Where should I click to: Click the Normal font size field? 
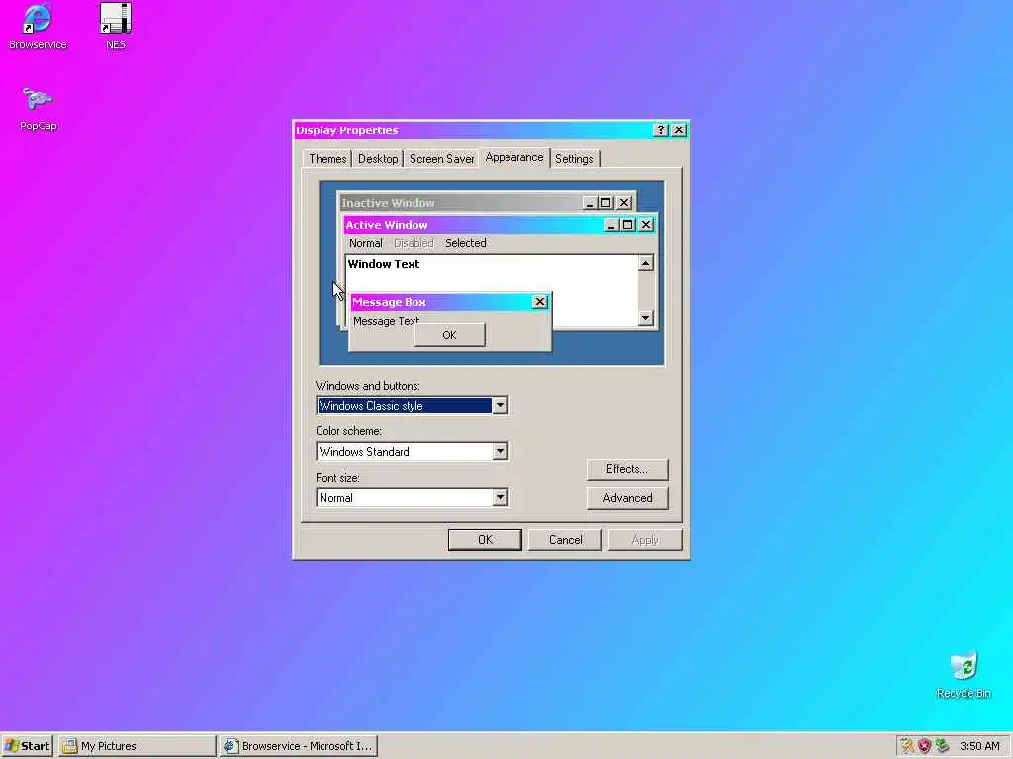tap(413, 498)
